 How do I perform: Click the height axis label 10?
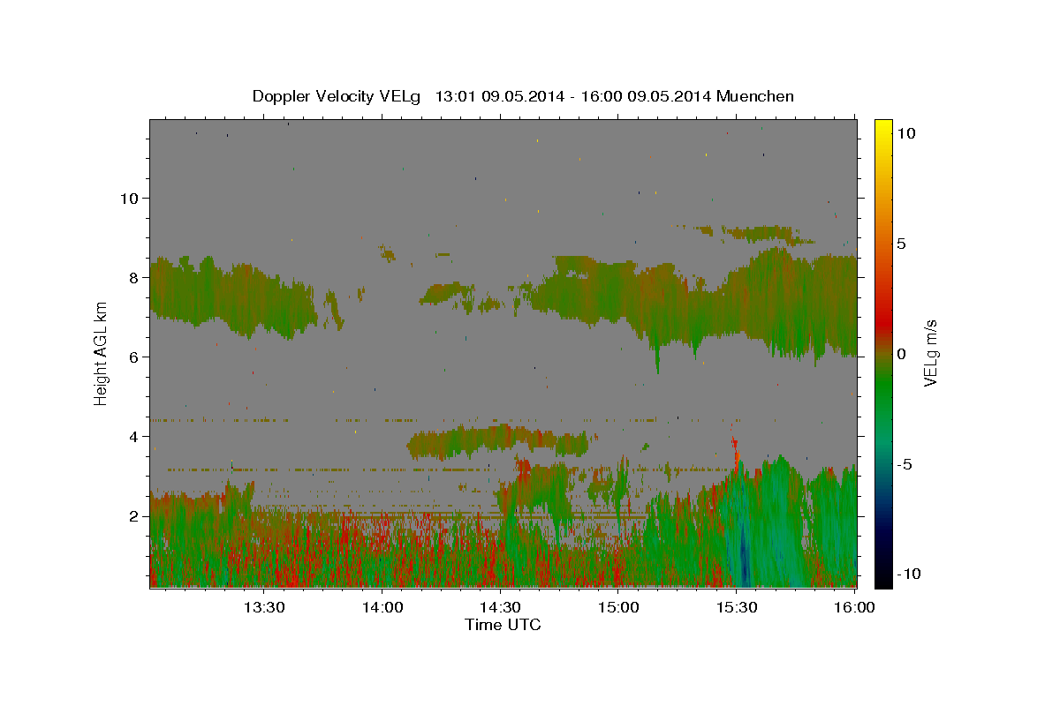point(130,198)
